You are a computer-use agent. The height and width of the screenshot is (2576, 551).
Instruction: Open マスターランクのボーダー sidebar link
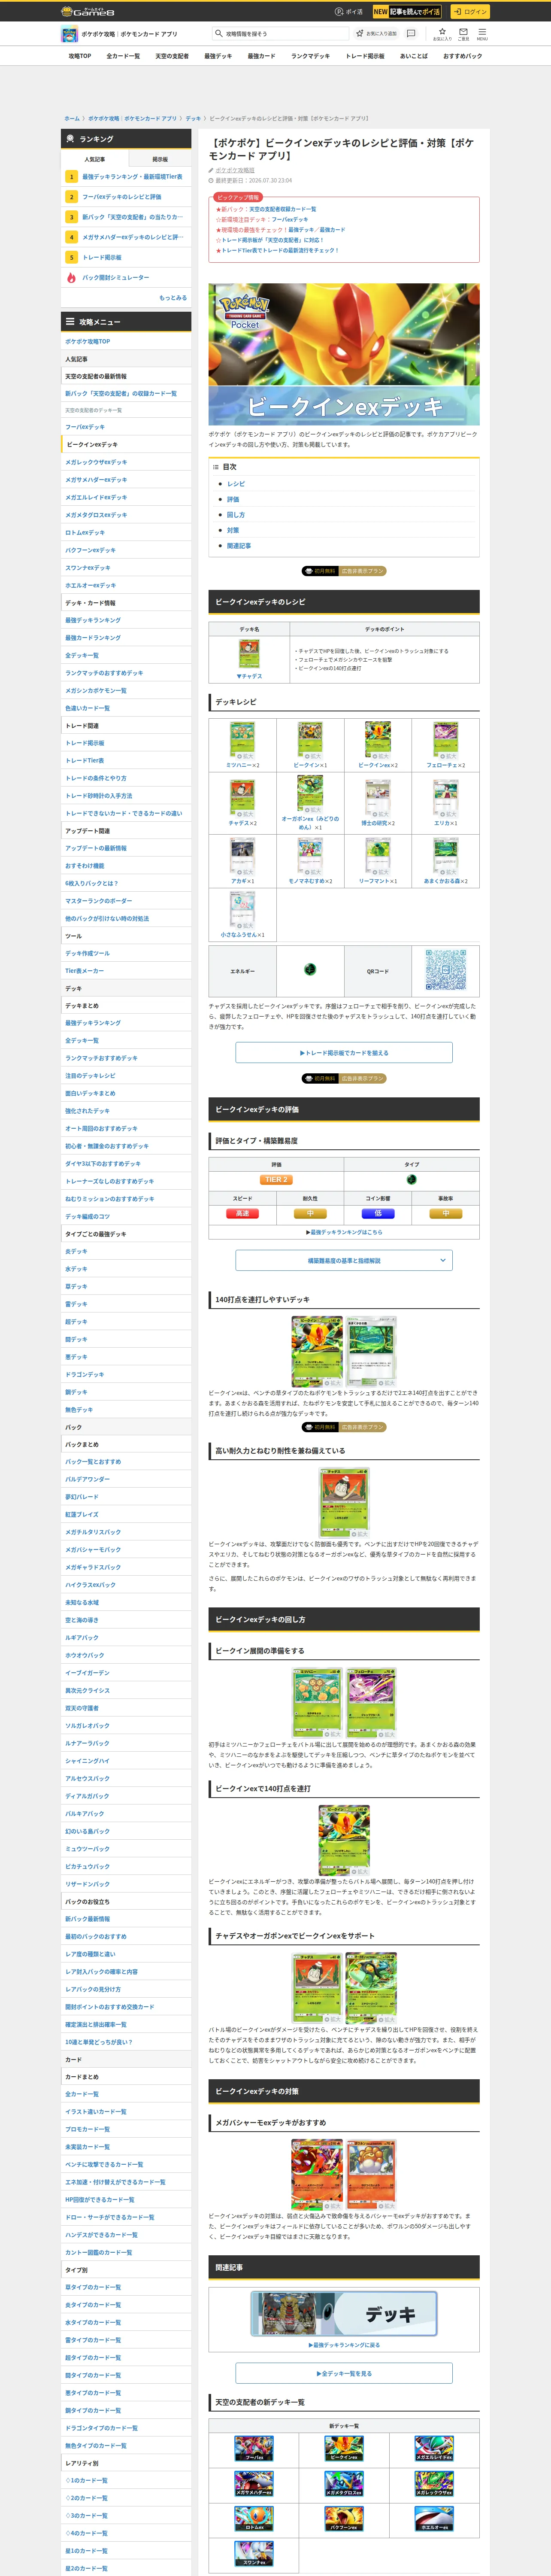(98, 901)
